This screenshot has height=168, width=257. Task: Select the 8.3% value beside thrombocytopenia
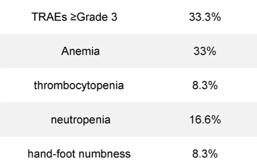tap(205, 86)
